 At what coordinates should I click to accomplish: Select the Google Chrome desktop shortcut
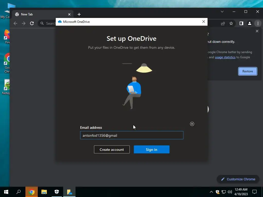(7, 63)
